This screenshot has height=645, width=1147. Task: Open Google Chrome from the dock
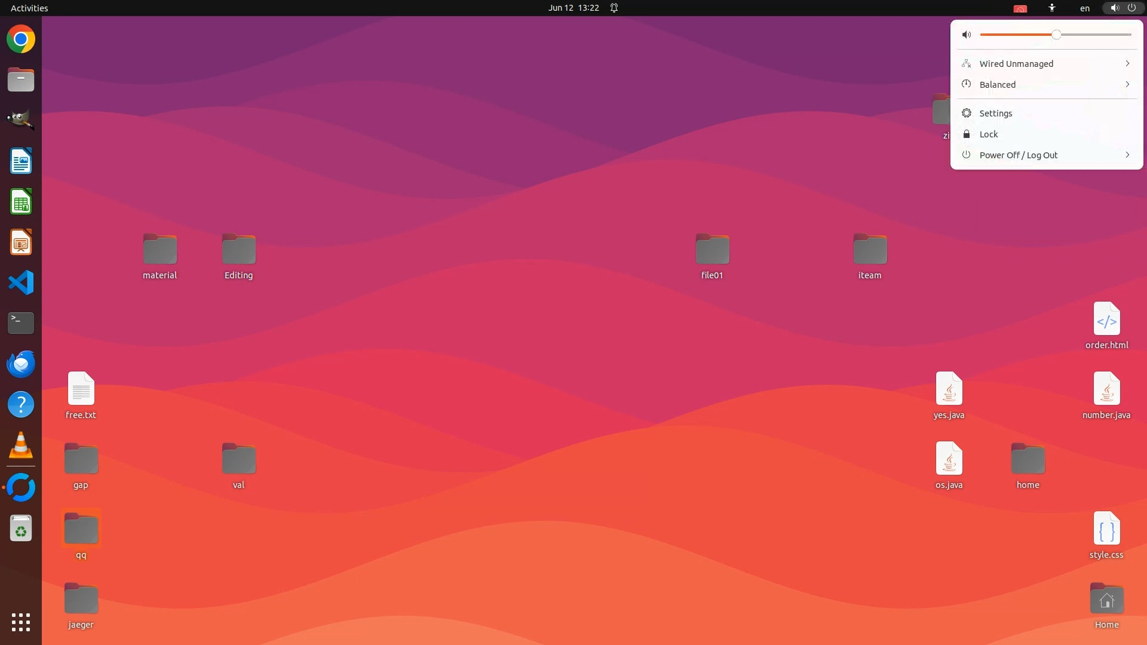click(21, 39)
